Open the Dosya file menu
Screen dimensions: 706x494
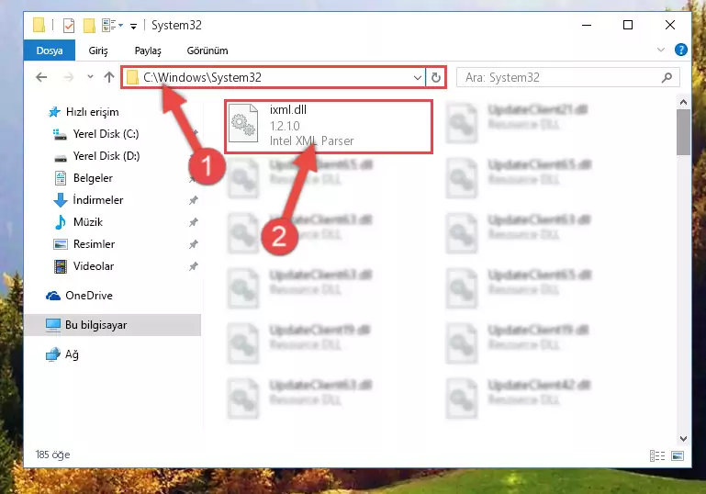pos(50,51)
